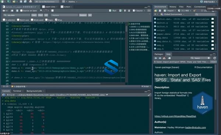221x135 pixels.
Task: Click the find magnifier icon in editor toolbar
Action: click(x=41, y=11)
